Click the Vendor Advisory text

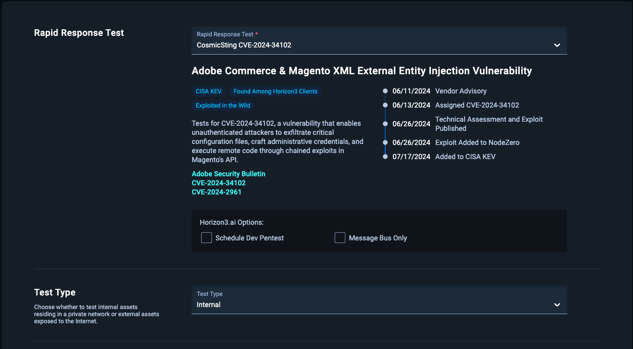click(461, 91)
